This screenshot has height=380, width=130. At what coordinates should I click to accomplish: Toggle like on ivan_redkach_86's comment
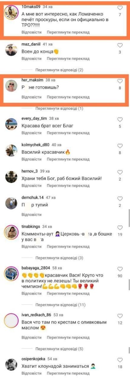click(x=120, y=316)
